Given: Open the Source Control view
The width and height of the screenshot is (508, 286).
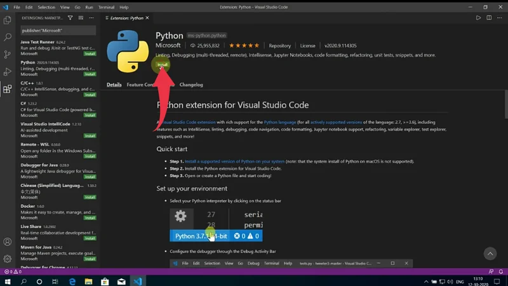Looking at the screenshot, I should tap(8, 55).
